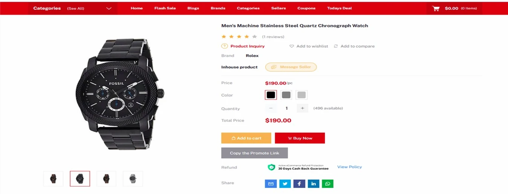Pick the light silver color swatch
The image size is (508, 194).
point(301,95)
